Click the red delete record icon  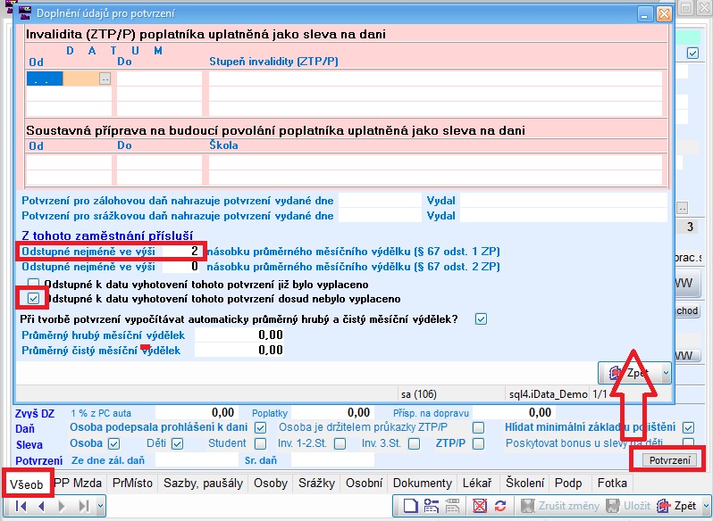(480, 506)
